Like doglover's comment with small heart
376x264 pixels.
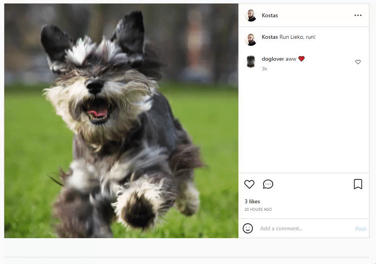pos(358,62)
